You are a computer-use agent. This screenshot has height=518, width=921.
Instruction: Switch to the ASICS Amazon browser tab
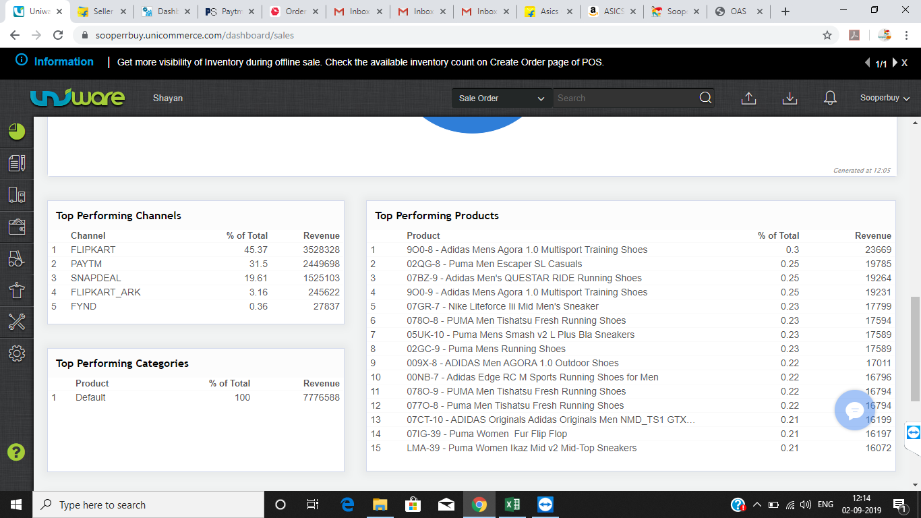click(x=610, y=11)
